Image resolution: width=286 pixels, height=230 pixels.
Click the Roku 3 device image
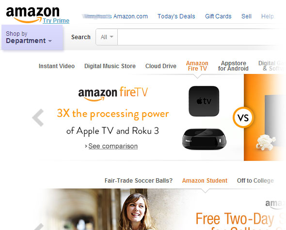(x=204, y=139)
